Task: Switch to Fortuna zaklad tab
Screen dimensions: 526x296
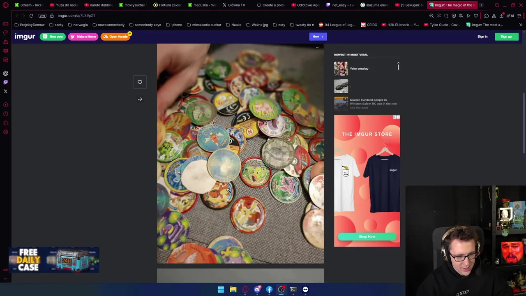Action: 168,5
